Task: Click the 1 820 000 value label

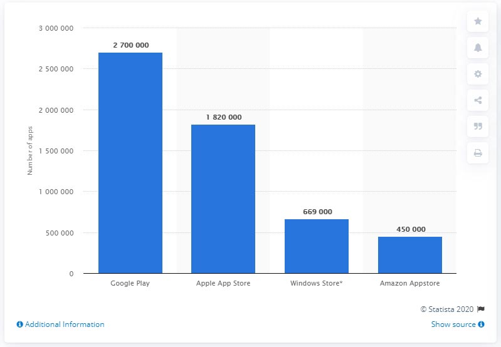Action: (224, 117)
